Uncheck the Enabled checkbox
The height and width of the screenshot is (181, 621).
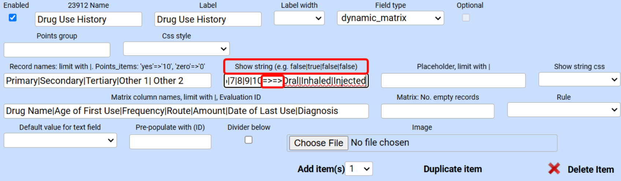pyautogui.click(x=13, y=18)
